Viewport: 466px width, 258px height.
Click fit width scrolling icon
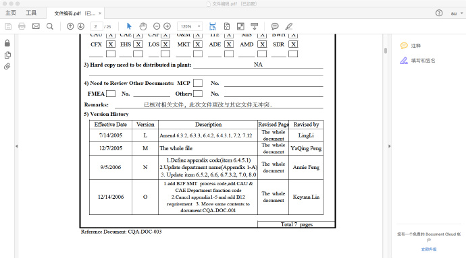213,26
